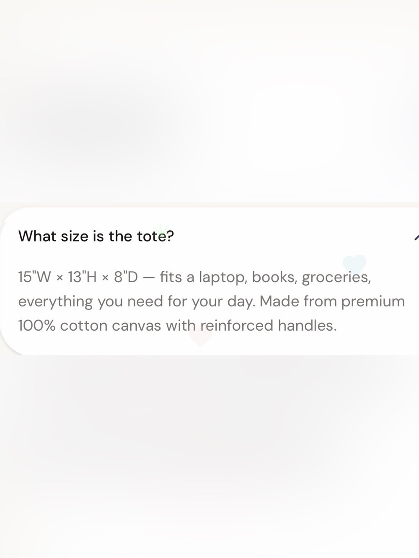Click the word "premium" in the answer
419x558 pixels.
373,301
